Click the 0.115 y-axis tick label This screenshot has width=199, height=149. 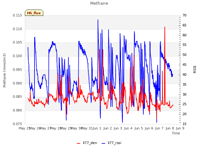(17, 16)
